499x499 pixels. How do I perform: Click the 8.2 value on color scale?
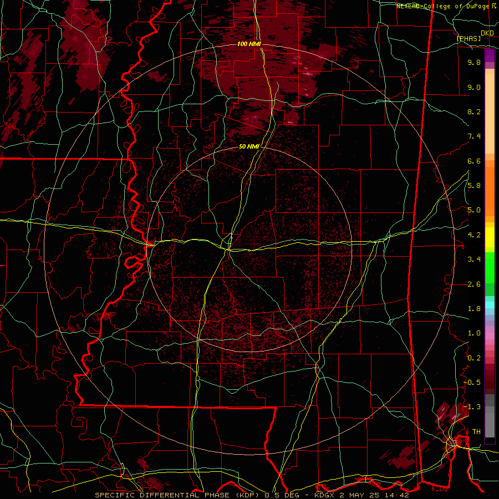(x=474, y=111)
